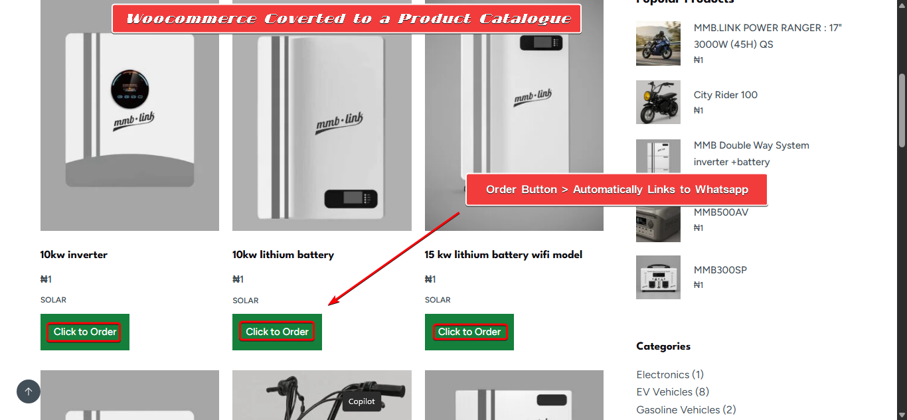Open the City Rider 100 product link

pos(726,95)
